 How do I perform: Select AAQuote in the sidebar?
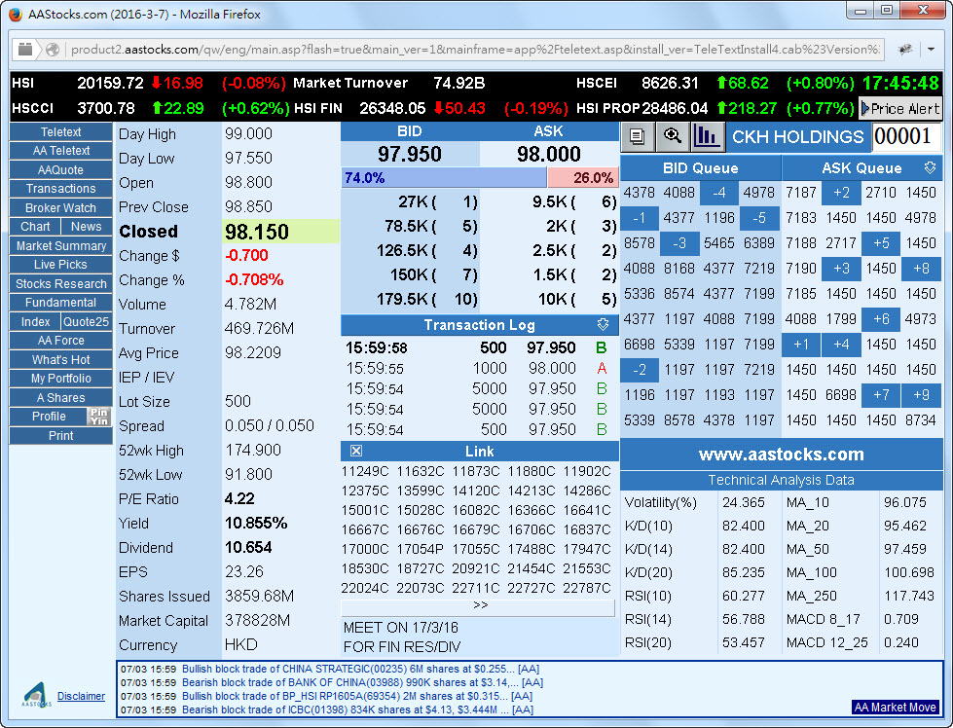(60, 169)
